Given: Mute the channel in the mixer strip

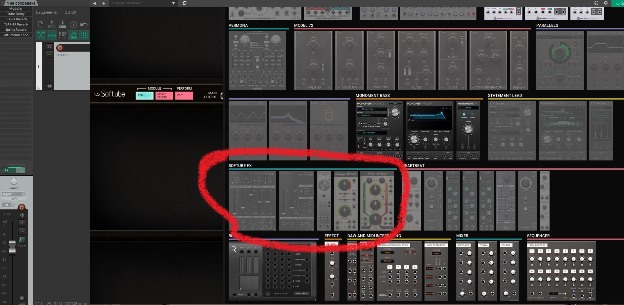Looking at the screenshot, I should (x=22, y=223).
